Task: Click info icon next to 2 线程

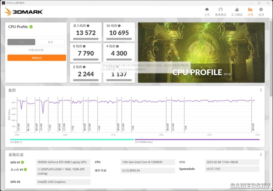Action: point(84,67)
